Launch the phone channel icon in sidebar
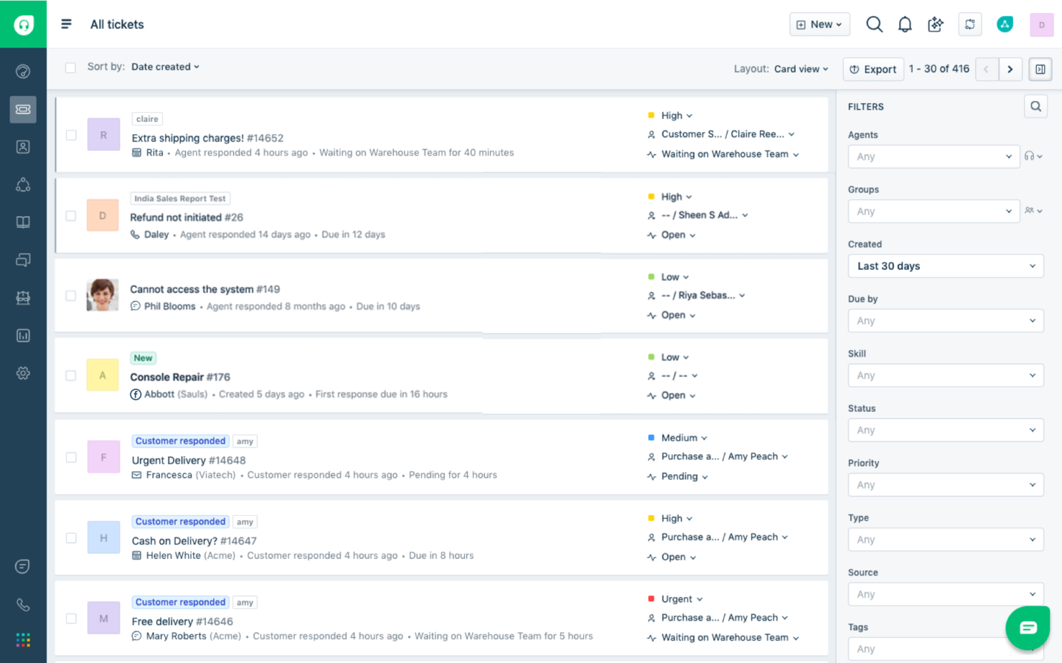The image size is (1062, 663). (22, 604)
